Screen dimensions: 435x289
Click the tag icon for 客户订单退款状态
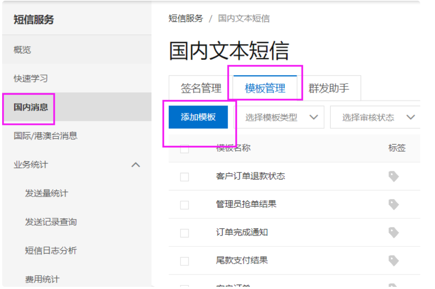(x=394, y=176)
